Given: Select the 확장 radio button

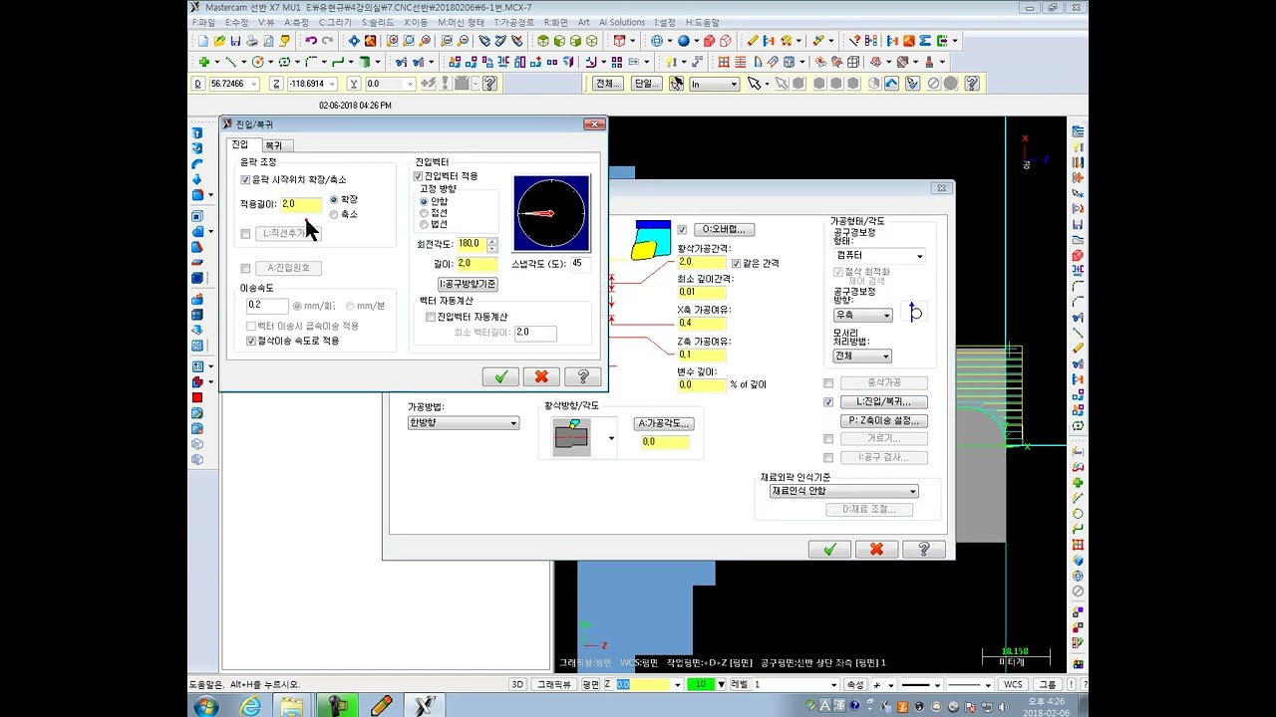Looking at the screenshot, I should [x=334, y=200].
